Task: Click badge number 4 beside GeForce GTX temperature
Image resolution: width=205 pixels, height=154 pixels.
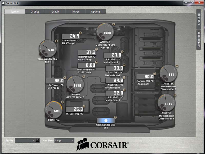Action: click(x=65, y=78)
